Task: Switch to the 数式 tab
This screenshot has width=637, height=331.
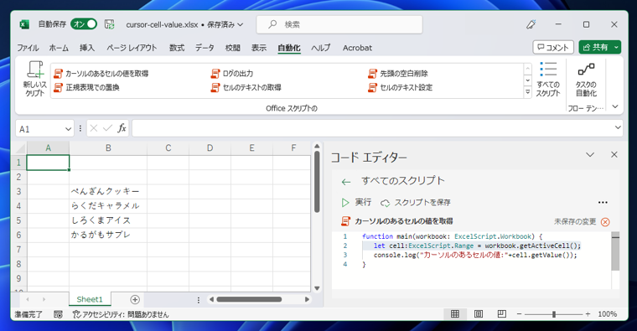Action: 177,48
